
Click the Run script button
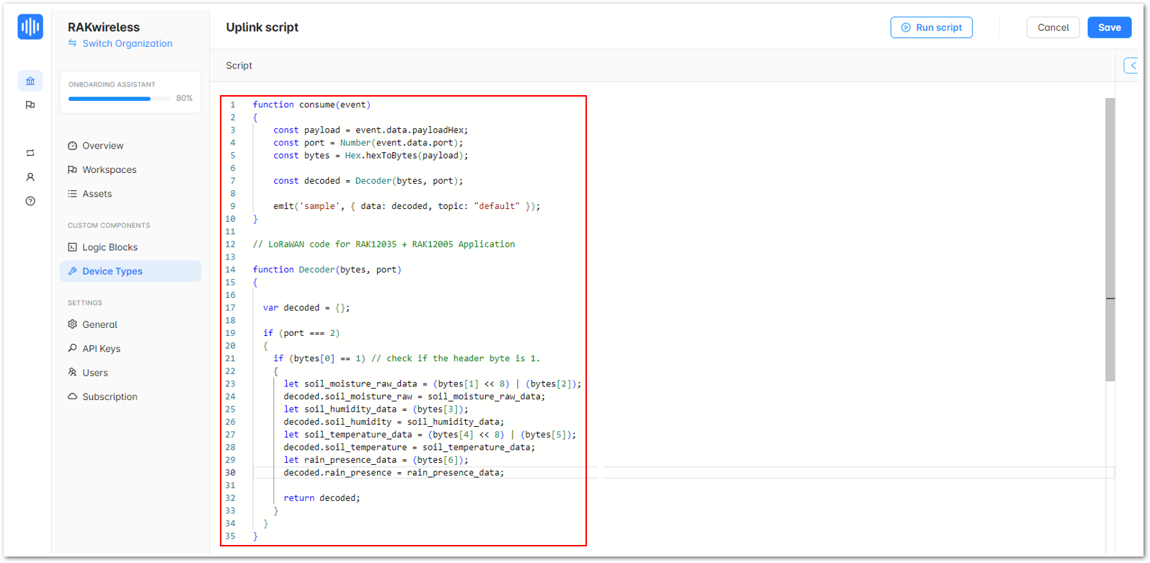point(932,27)
